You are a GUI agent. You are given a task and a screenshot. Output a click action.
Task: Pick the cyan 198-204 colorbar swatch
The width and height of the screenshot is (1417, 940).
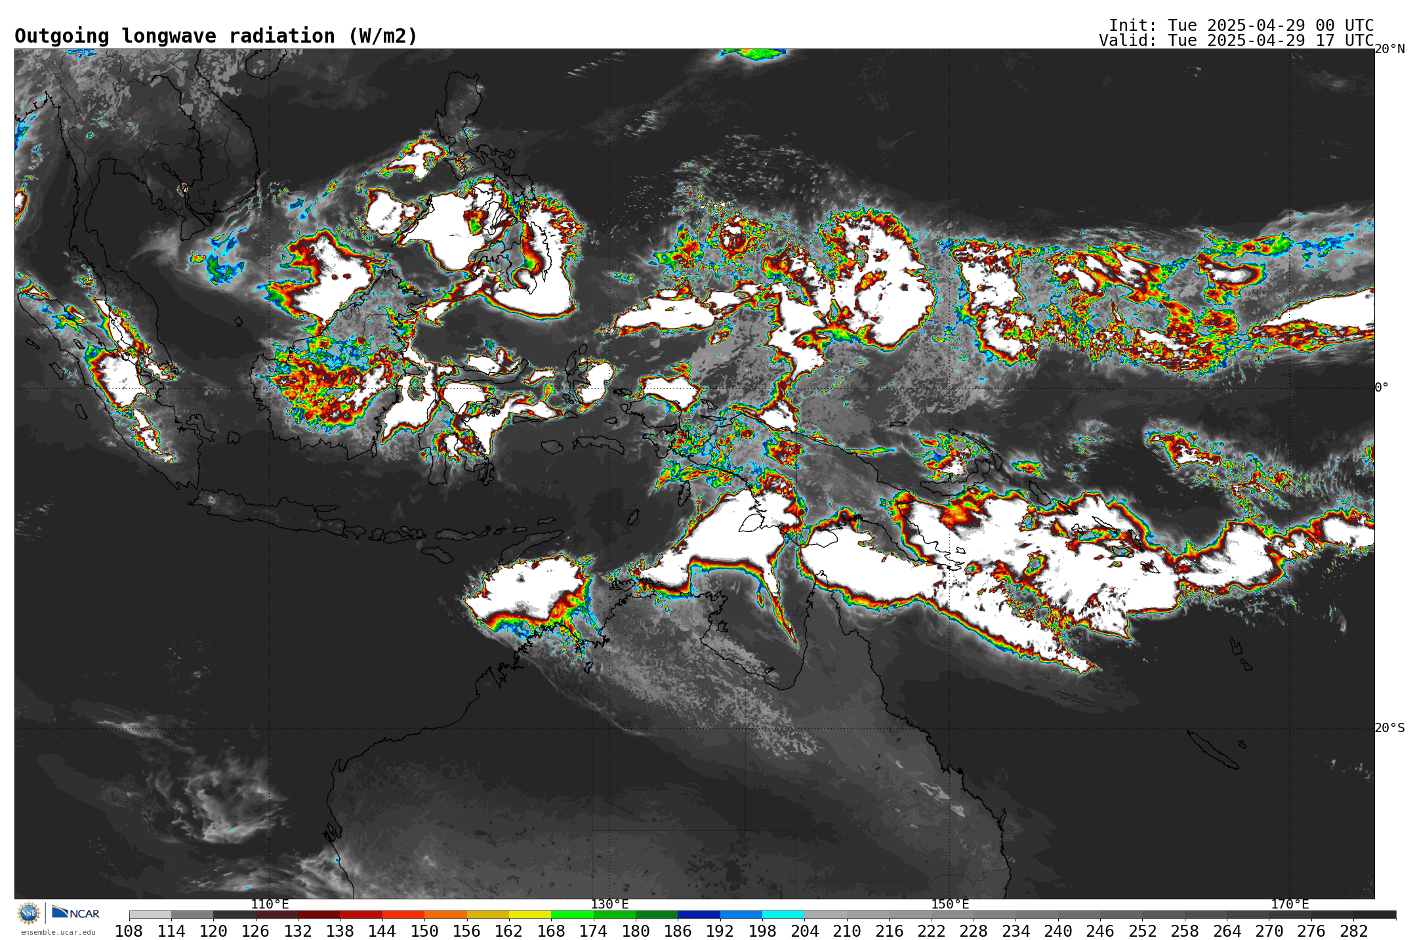tap(783, 915)
